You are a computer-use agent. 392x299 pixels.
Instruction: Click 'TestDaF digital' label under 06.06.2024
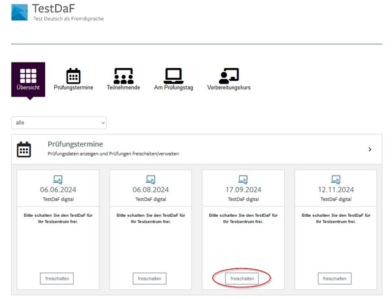(x=58, y=199)
